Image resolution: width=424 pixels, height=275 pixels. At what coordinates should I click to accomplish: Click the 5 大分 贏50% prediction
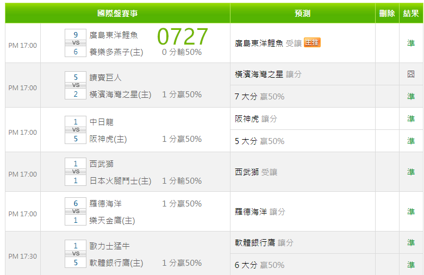(x=259, y=141)
